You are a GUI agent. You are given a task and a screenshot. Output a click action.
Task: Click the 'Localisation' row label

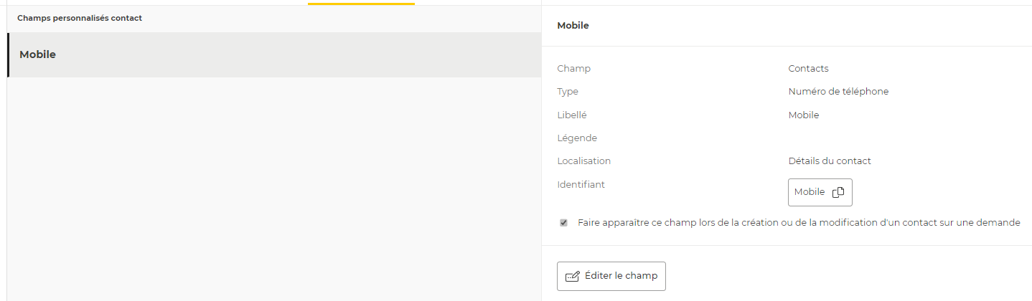coord(583,161)
